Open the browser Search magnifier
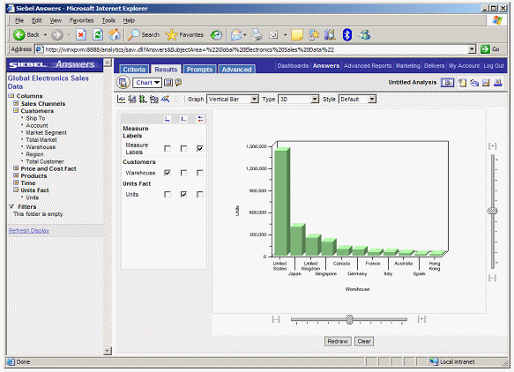 click(x=133, y=34)
